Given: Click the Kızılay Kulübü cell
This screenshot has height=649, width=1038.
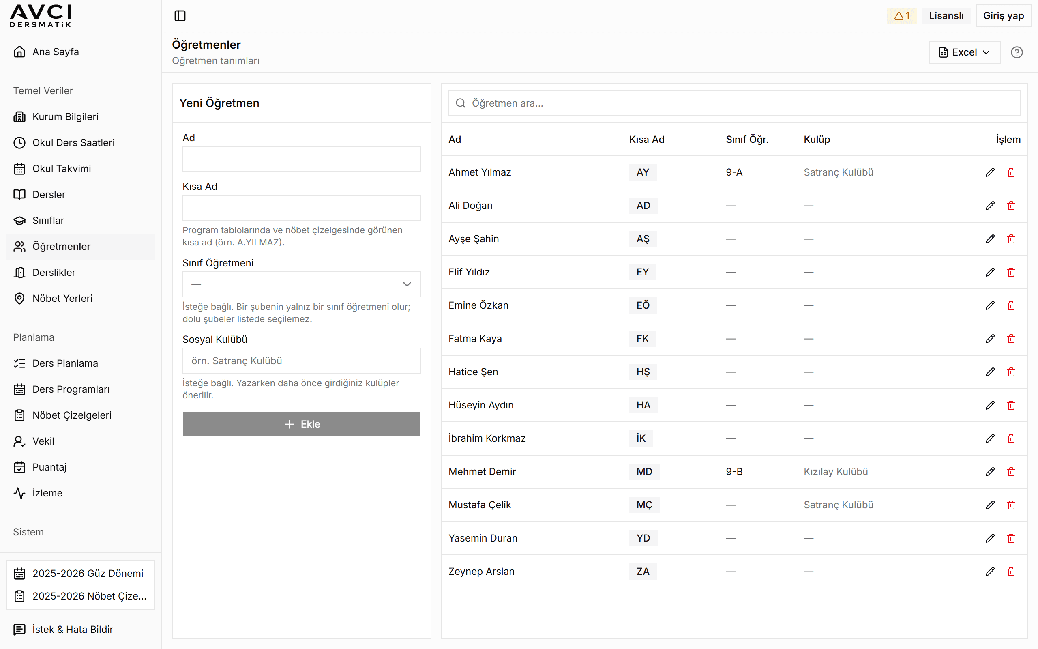Looking at the screenshot, I should coord(836,472).
